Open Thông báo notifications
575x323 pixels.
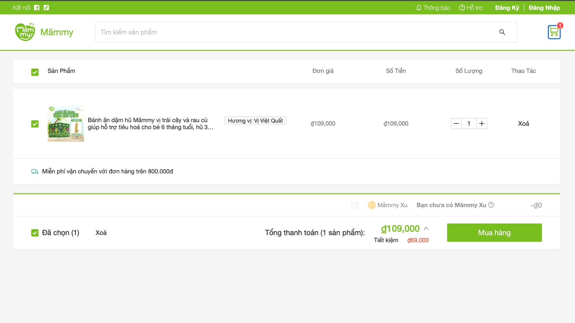click(433, 8)
